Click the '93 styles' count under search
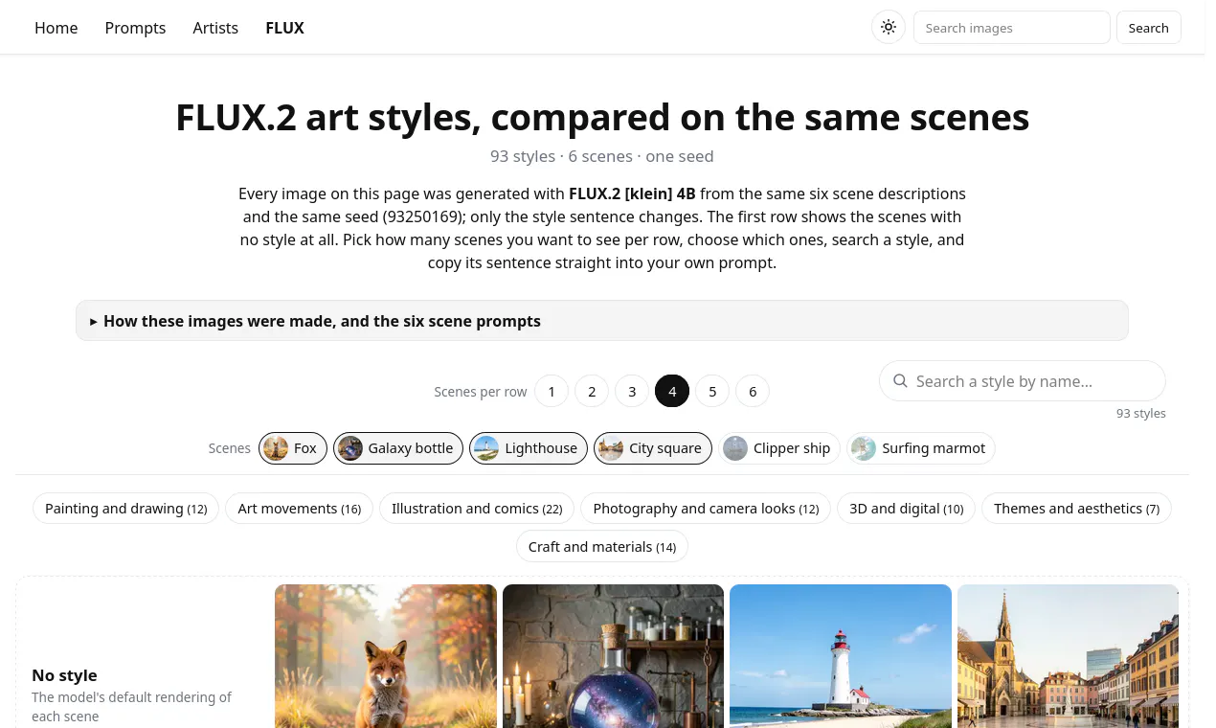 point(1141,414)
